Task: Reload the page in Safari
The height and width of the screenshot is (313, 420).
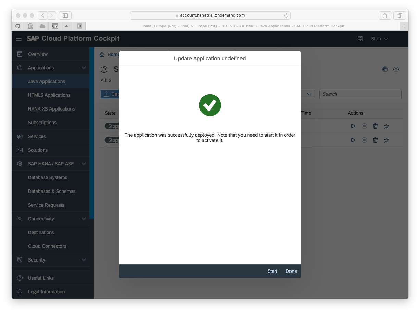Action: (x=286, y=15)
